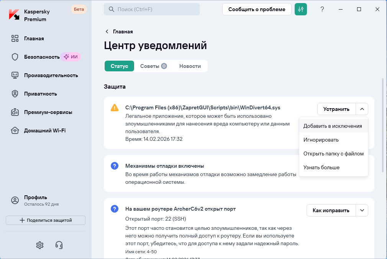Expand the Как исправить dropdown arrow
The image size is (387, 259).
pos(362,210)
